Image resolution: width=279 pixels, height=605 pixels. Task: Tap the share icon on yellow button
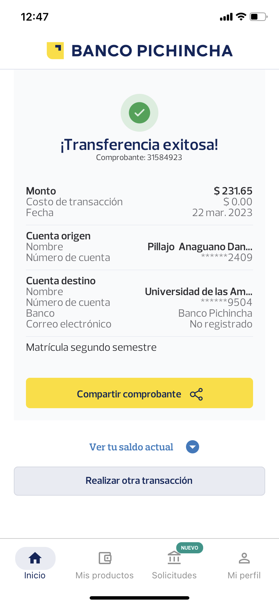pyautogui.click(x=196, y=394)
